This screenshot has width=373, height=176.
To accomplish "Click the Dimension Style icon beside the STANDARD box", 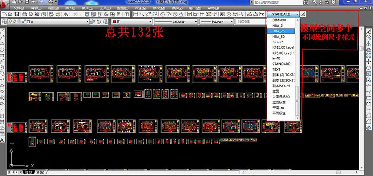I will (303, 14).
